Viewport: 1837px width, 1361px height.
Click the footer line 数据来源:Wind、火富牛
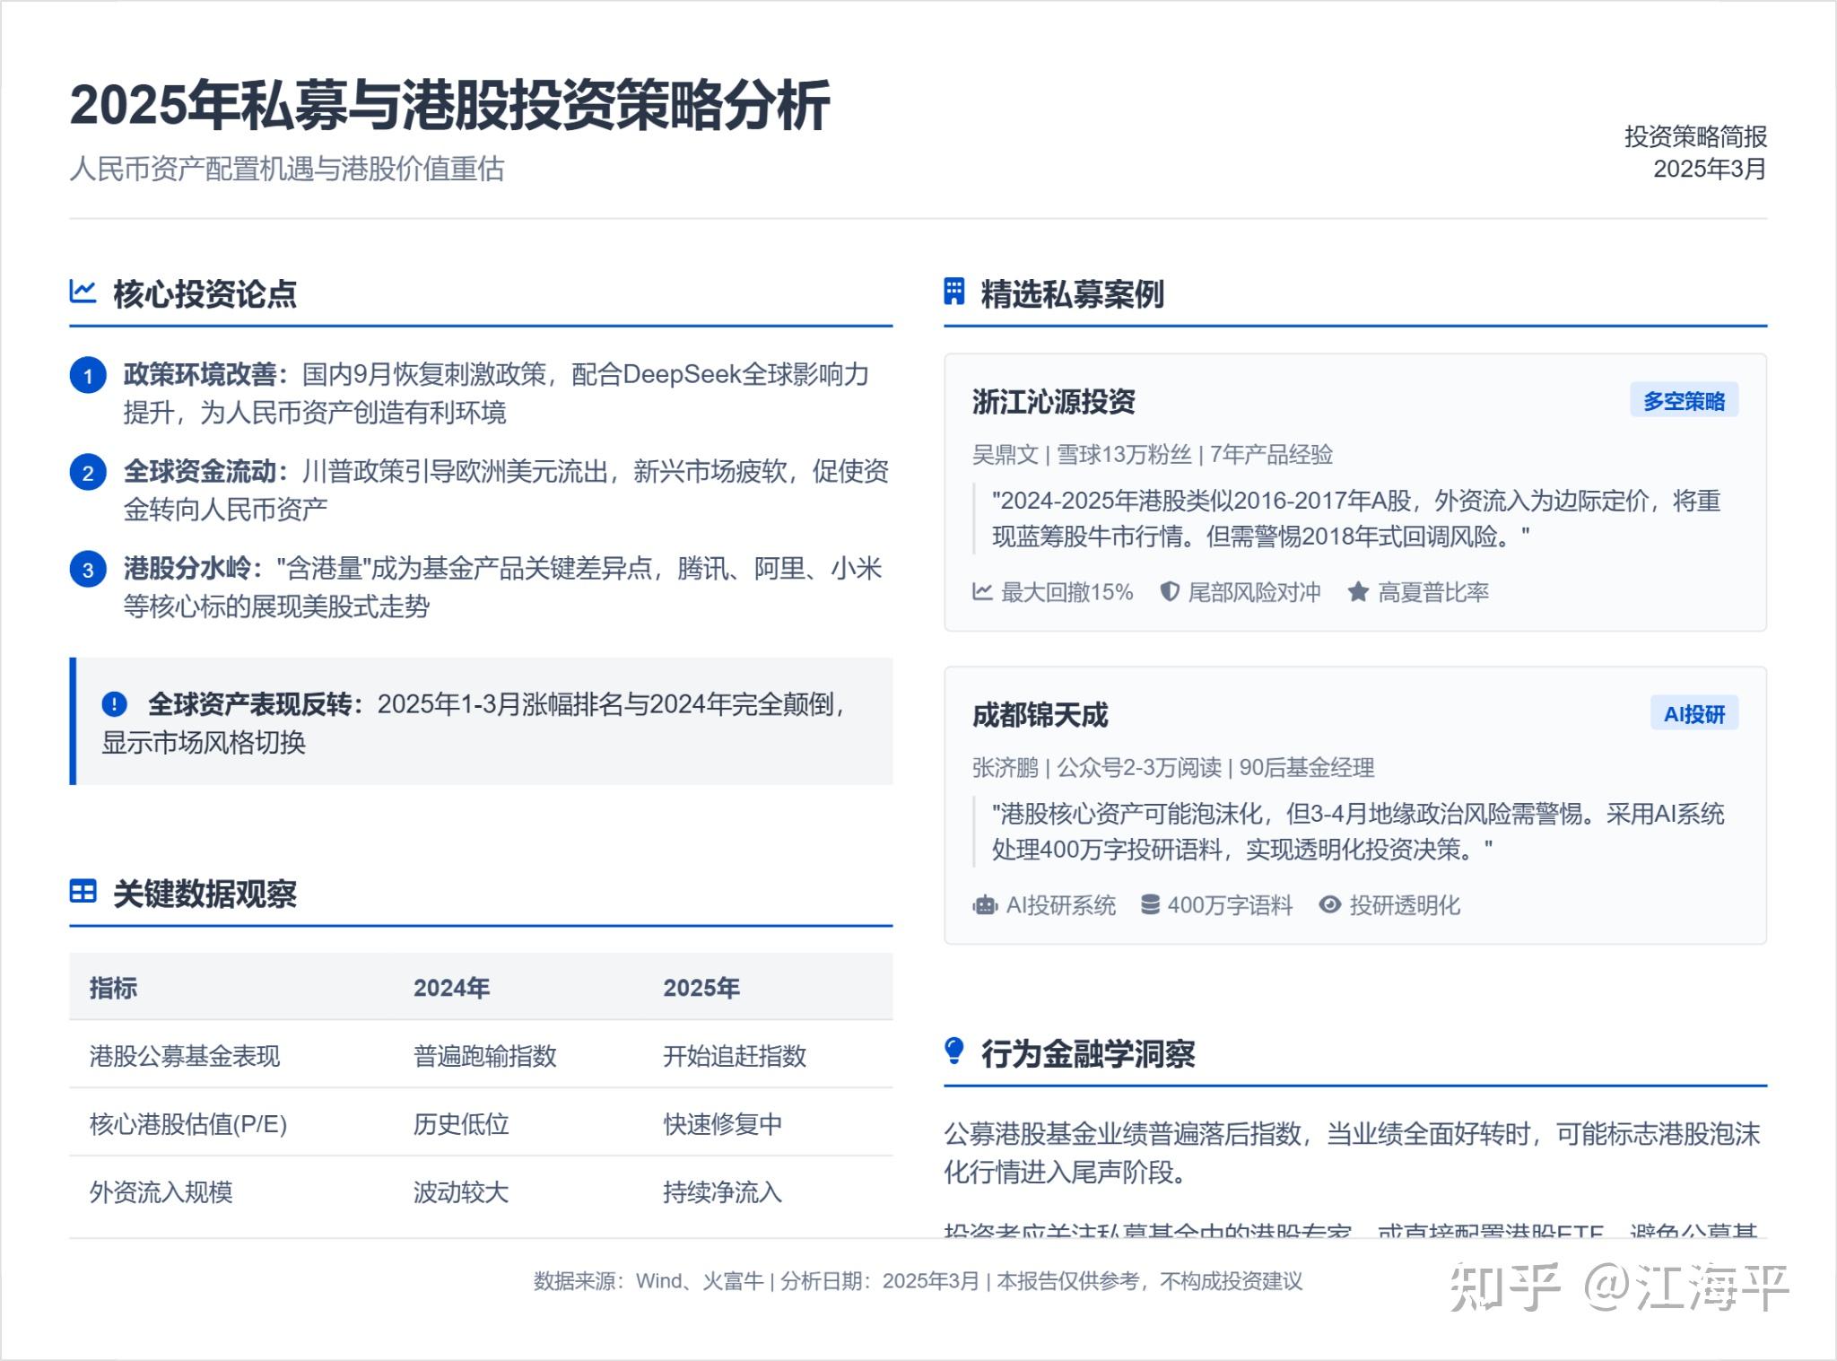pos(918,1281)
